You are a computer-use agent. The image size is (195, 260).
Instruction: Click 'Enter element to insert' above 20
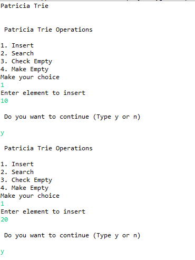pyautogui.click(x=43, y=211)
